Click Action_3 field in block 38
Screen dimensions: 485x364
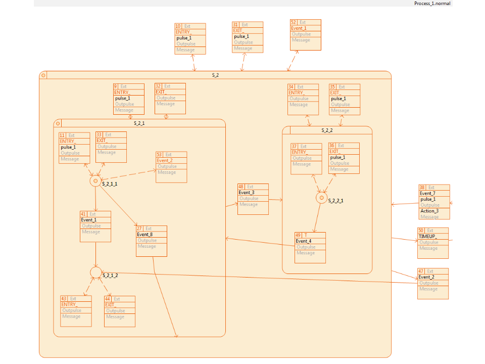pos(429,211)
